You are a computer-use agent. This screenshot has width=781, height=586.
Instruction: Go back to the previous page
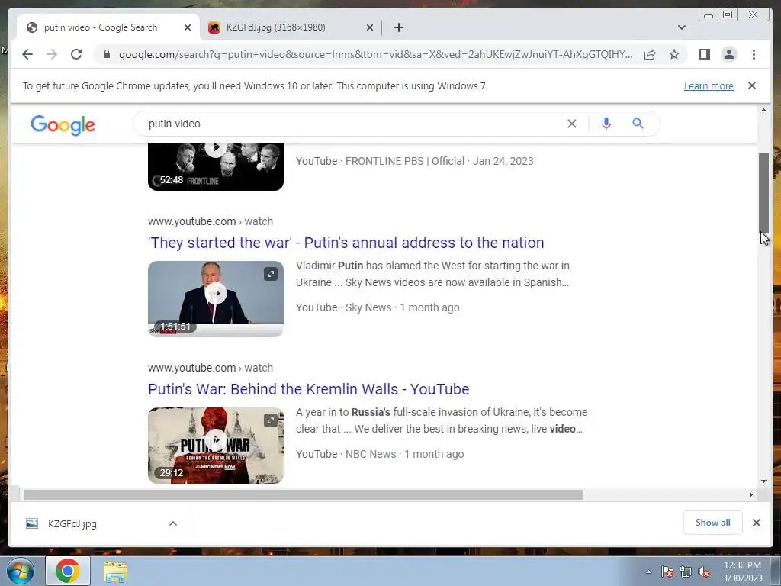click(27, 54)
